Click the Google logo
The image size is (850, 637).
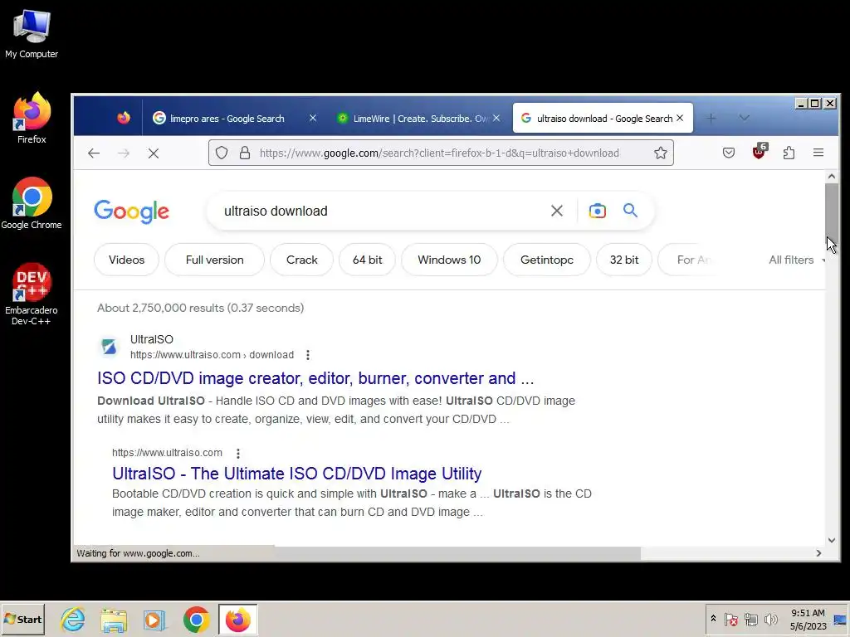(132, 211)
